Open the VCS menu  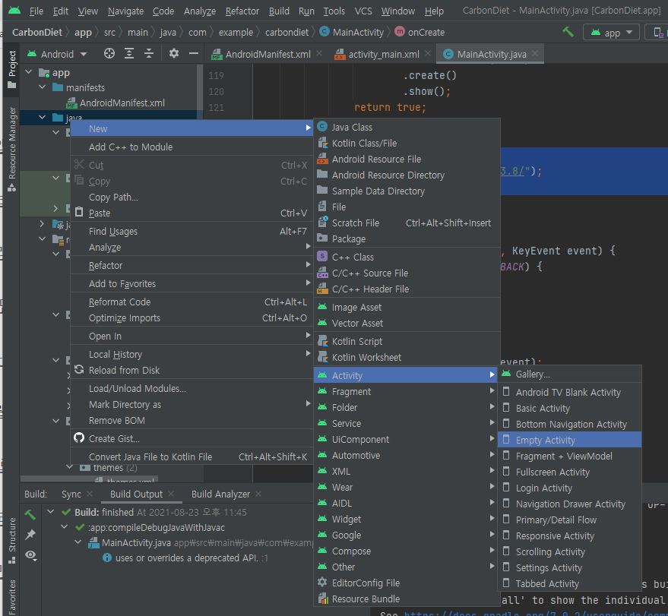[363, 11]
